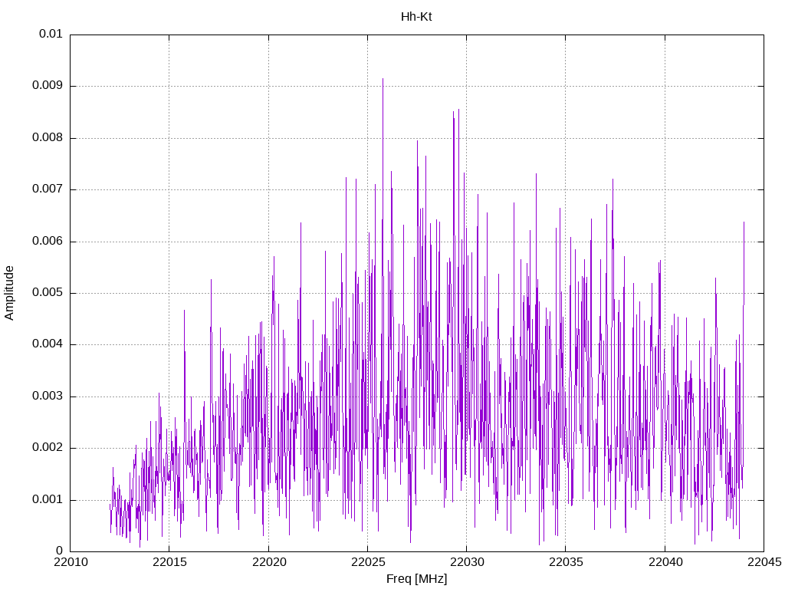Viewport: 785px width, 589px height.
Task: Click the 22015 x-axis tick label
Action: pyautogui.click(x=169, y=562)
